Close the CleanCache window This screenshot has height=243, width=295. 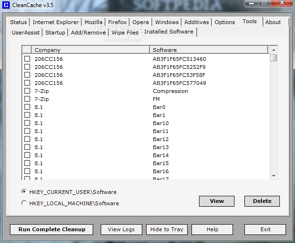click(282, 3)
